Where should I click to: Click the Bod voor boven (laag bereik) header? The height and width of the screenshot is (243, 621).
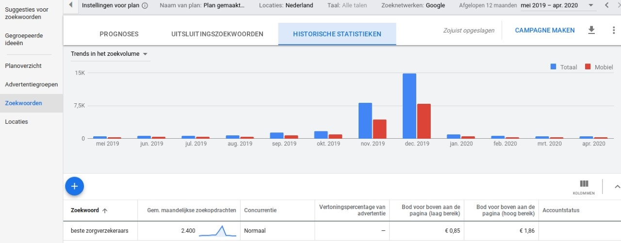click(x=431, y=211)
